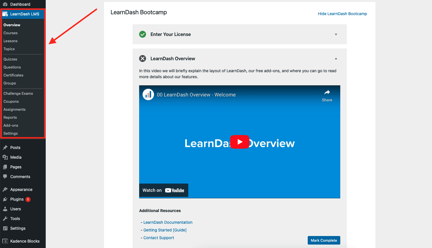Click the Posts pushpin icon

pyautogui.click(x=5, y=148)
